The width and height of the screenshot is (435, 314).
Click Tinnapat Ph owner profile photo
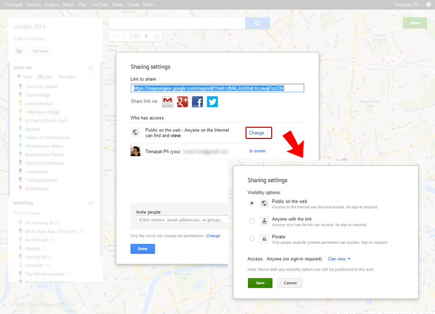click(x=135, y=151)
